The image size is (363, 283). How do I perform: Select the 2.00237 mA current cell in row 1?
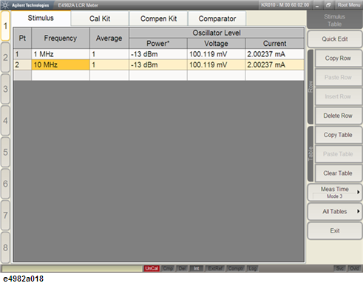coord(274,54)
